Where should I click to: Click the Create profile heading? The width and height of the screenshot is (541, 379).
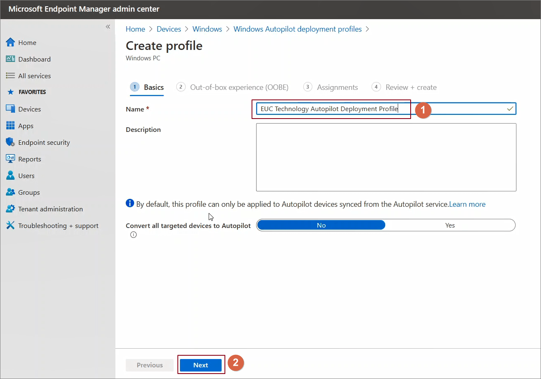click(x=164, y=45)
